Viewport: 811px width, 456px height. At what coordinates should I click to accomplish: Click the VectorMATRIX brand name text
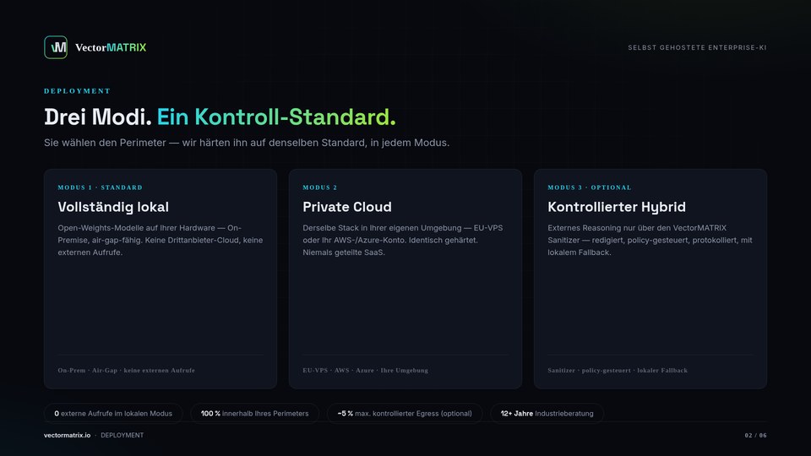pos(111,47)
